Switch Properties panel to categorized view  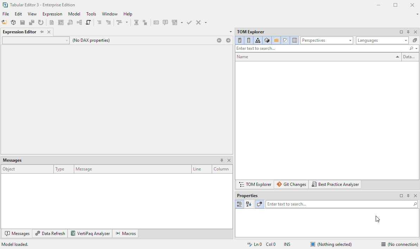pyautogui.click(x=240, y=204)
